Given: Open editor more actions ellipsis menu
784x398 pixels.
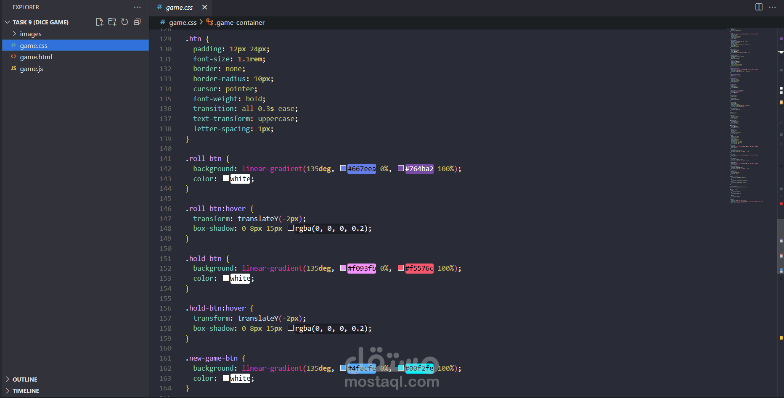Looking at the screenshot, I should tap(772, 7).
